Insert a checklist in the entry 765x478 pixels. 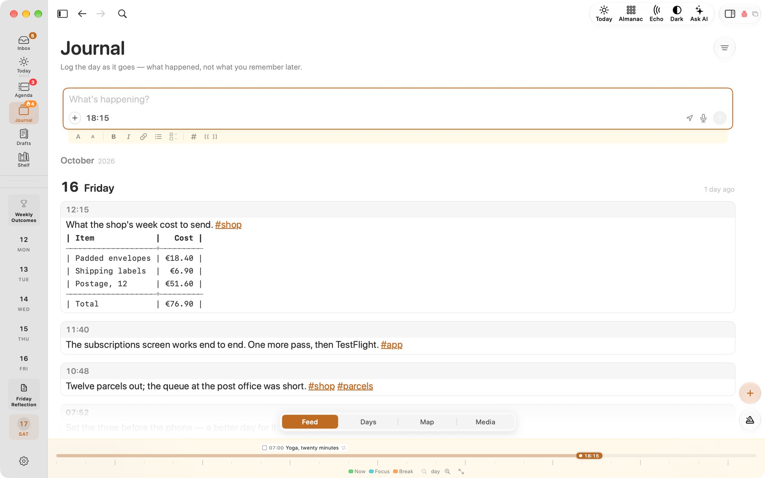(x=173, y=137)
